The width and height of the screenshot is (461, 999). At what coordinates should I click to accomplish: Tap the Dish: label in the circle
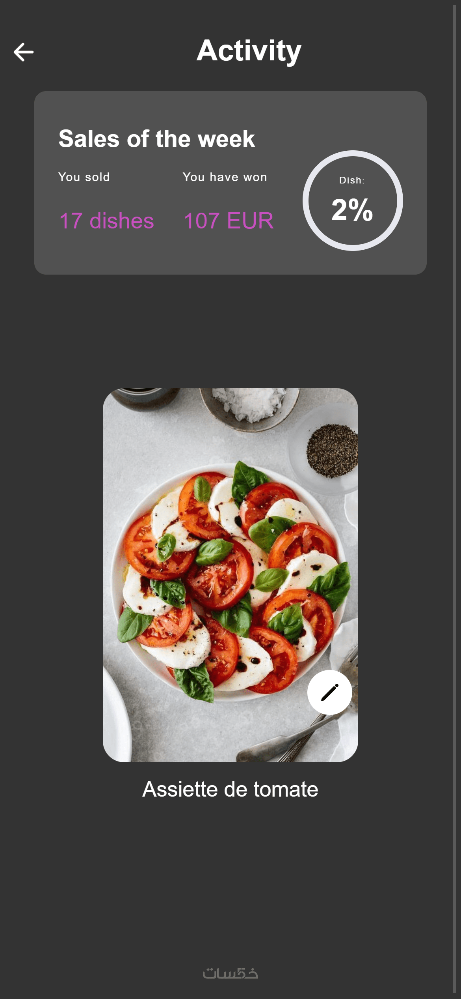point(352,180)
